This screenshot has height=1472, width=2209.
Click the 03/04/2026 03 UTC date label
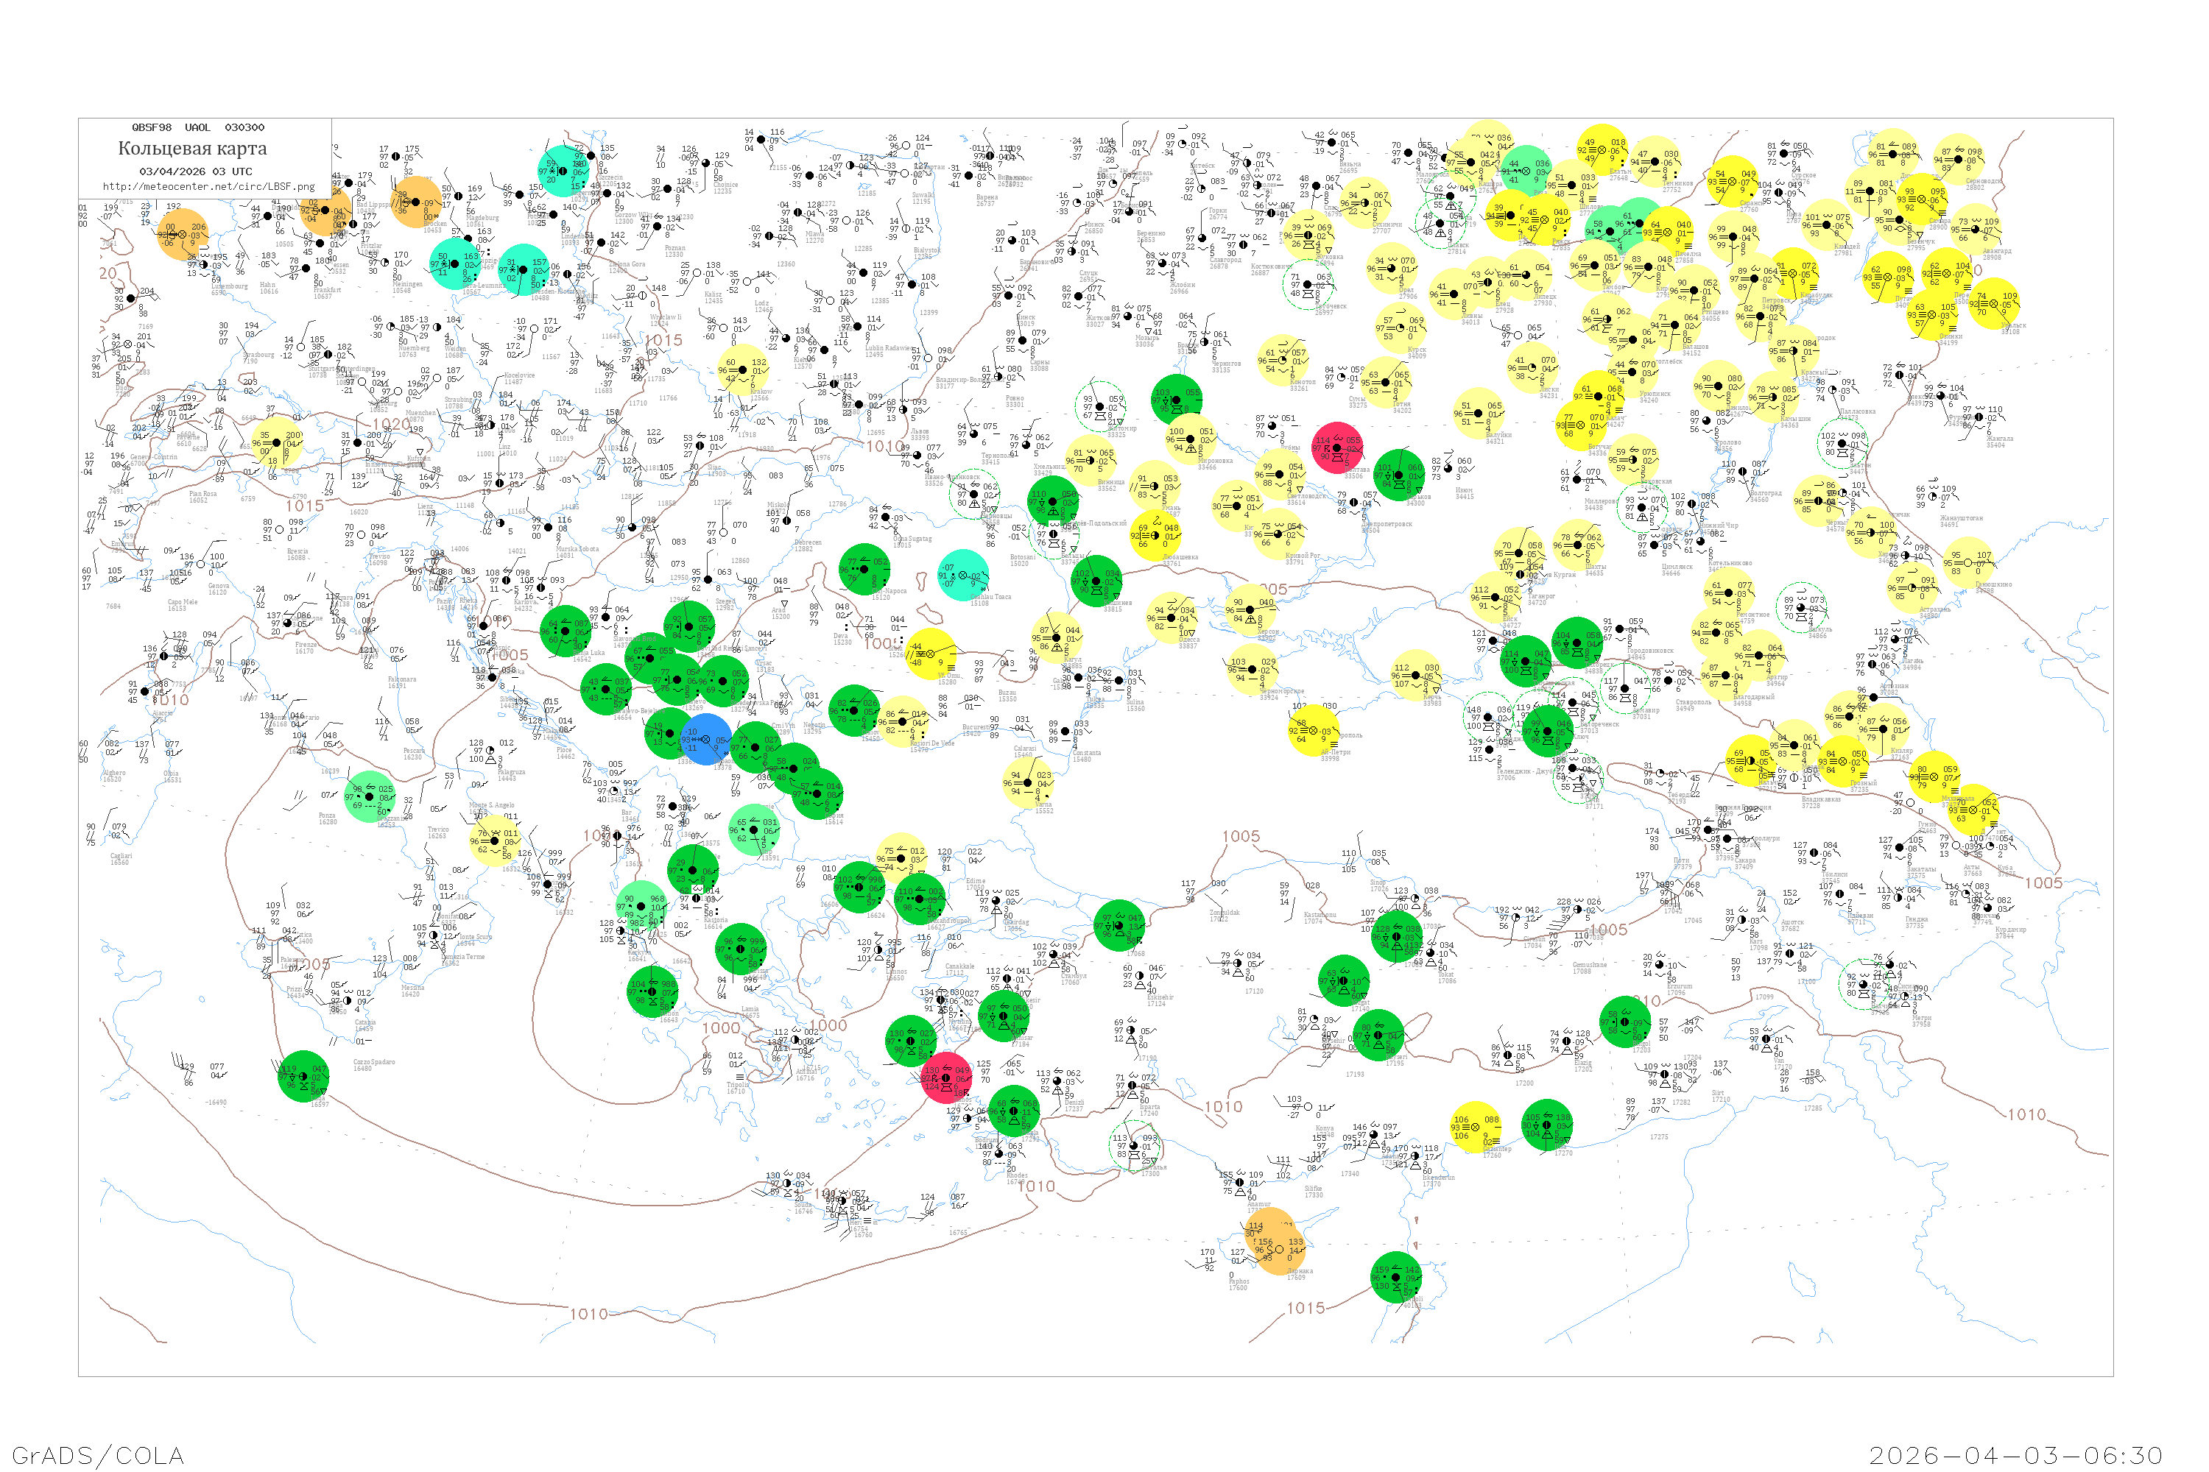click(195, 171)
